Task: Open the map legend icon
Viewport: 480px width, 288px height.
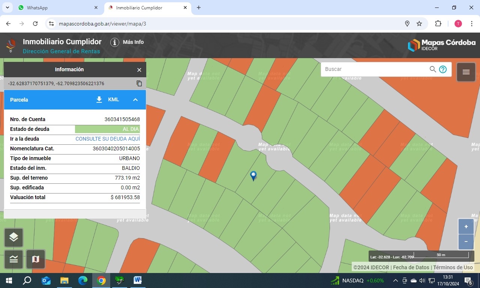Action: point(14,259)
